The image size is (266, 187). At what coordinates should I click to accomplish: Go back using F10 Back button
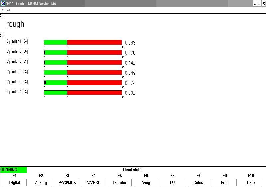[x=251, y=182]
